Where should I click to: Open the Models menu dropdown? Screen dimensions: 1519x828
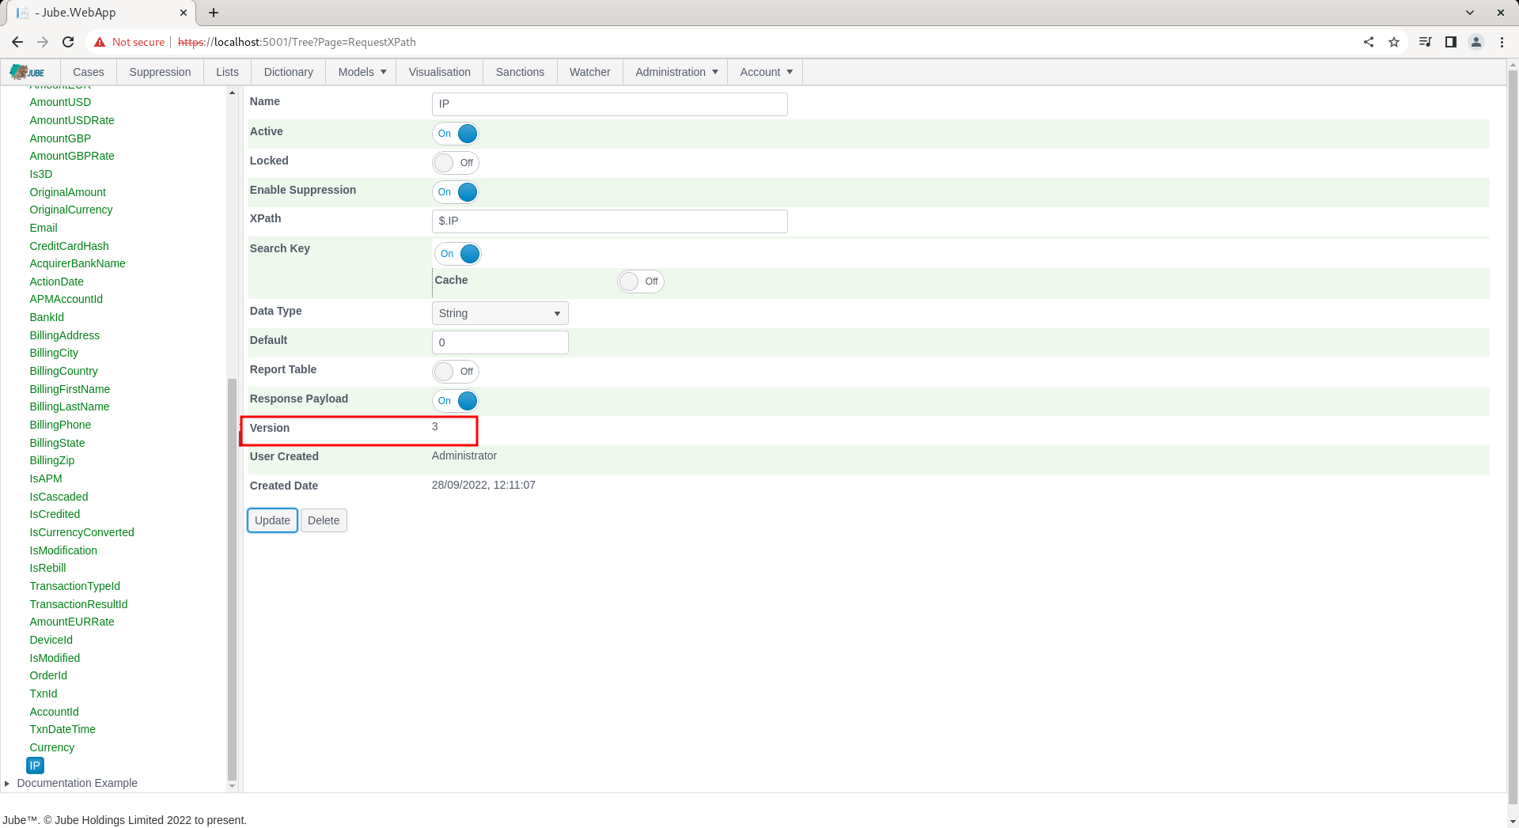tap(361, 72)
